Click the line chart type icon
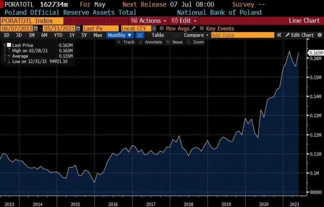 (141, 35)
